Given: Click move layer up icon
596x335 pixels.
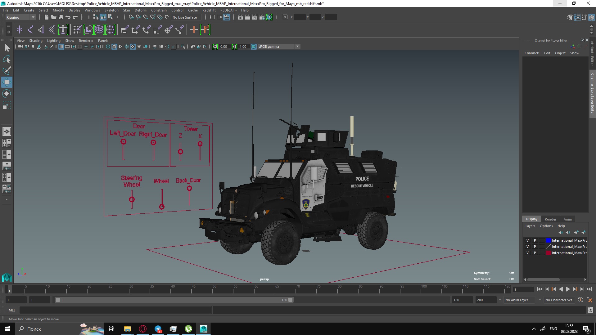Looking at the screenshot, I should [x=560, y=232].
